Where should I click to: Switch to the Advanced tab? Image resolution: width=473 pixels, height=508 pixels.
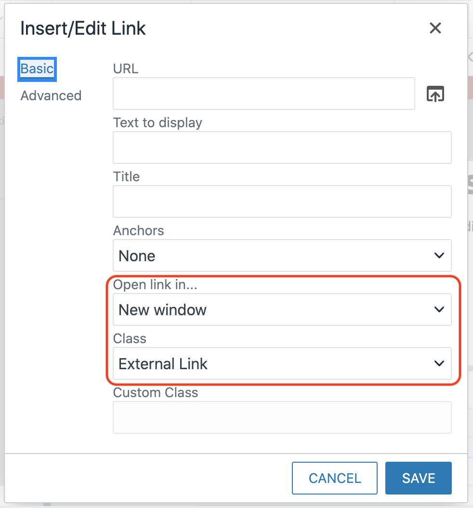point(51,95)
